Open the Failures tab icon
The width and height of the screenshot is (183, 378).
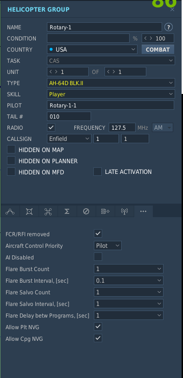click(86, 212)
